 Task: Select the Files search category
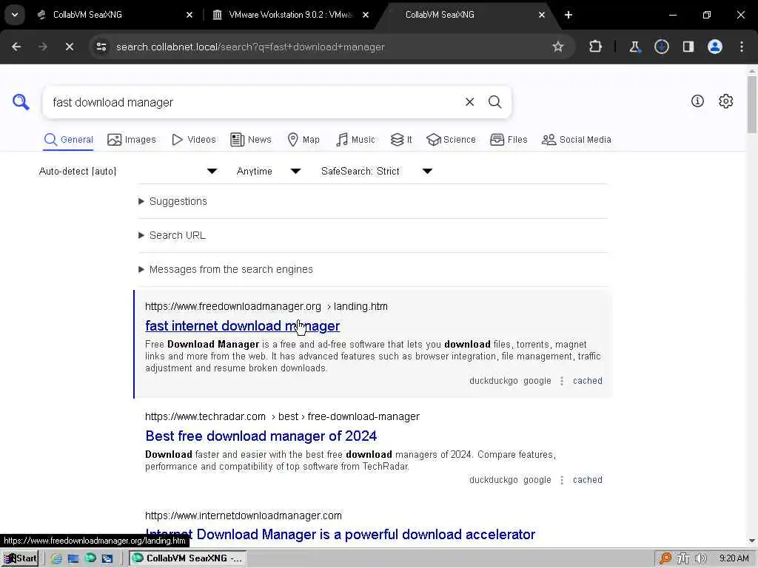click(509, 140)
